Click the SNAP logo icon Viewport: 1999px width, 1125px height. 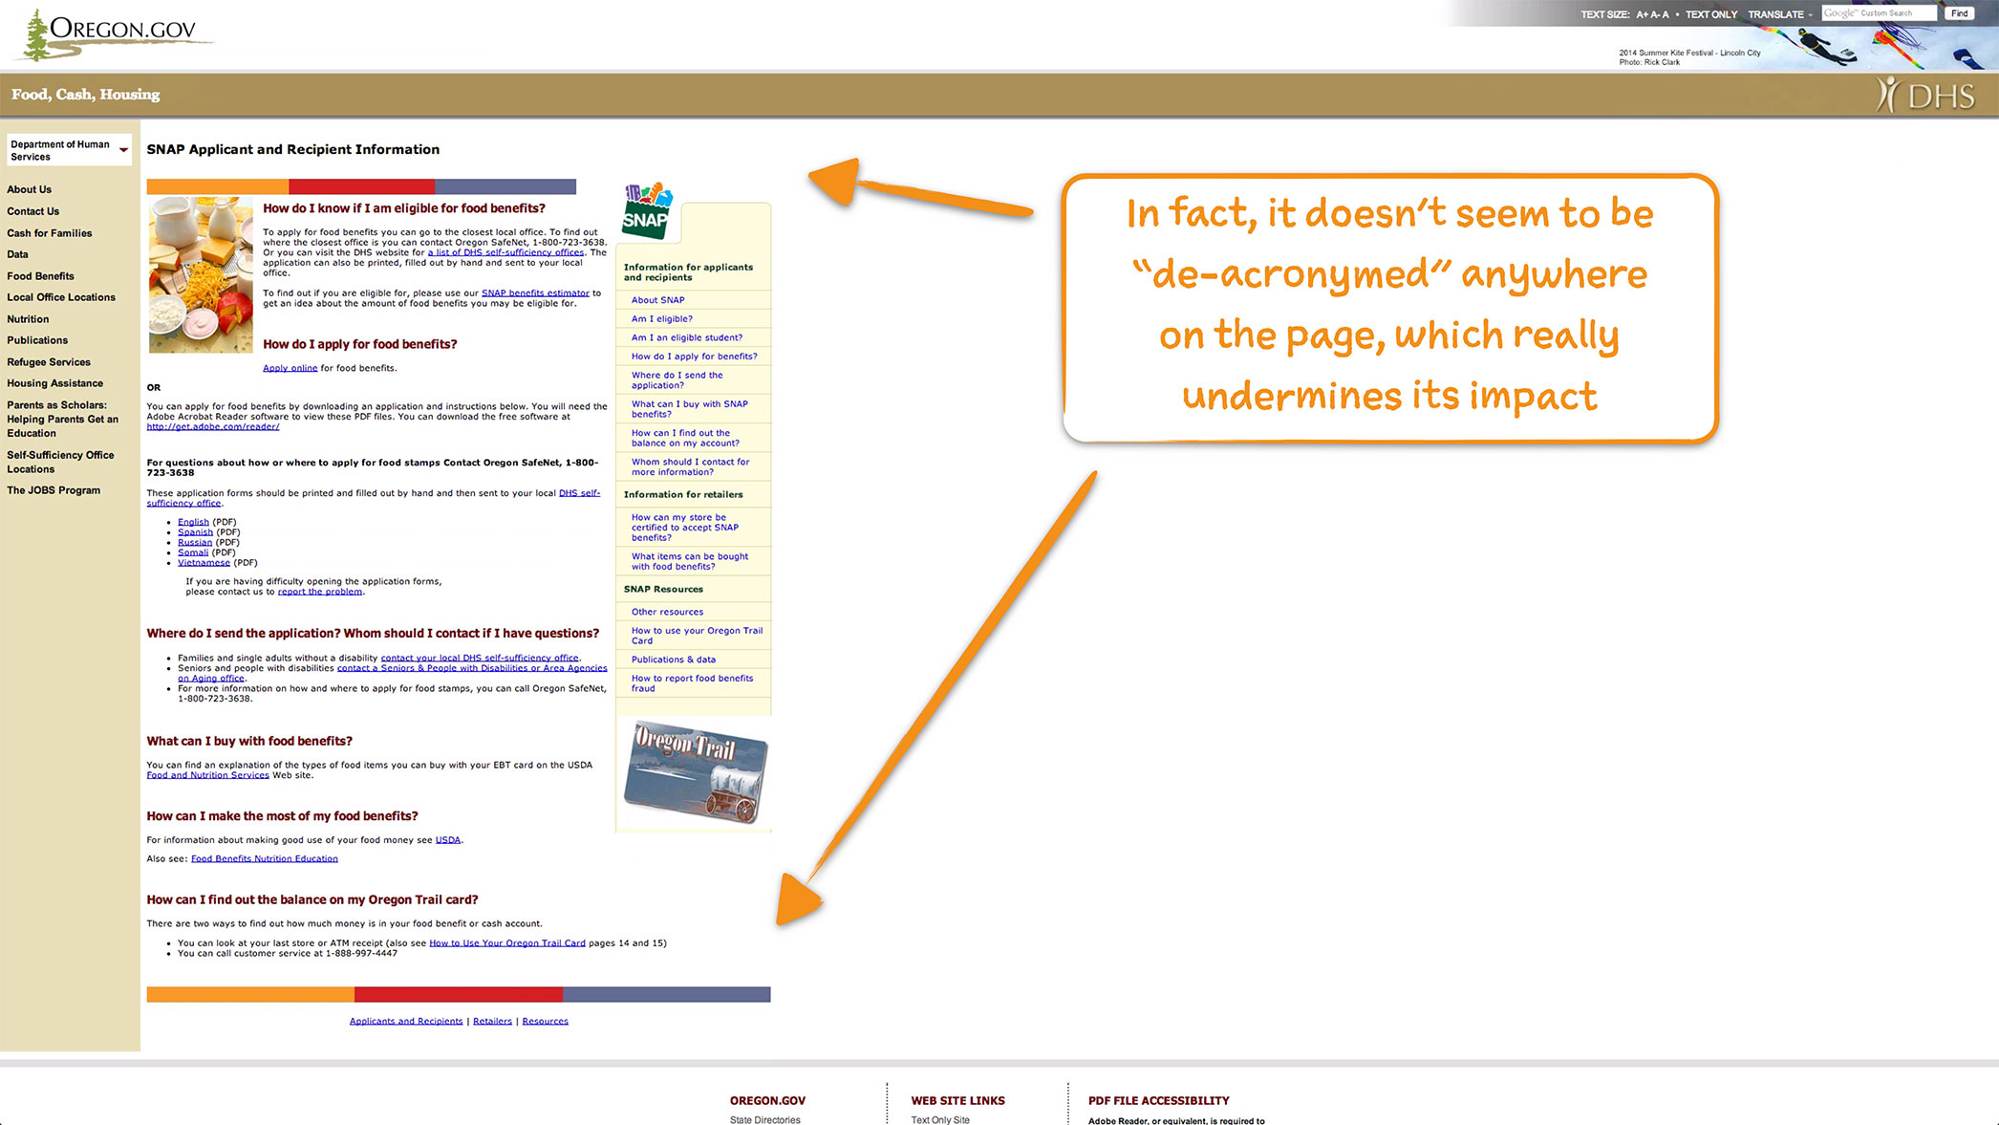(x=647, y=211)
